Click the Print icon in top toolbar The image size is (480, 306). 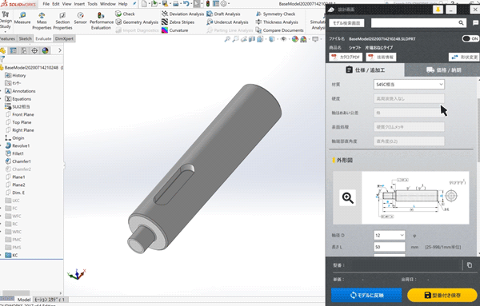click(176, 4)
